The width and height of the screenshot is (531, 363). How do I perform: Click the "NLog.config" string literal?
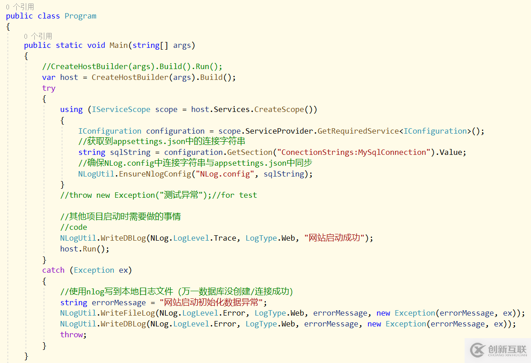tap(224, 173)
